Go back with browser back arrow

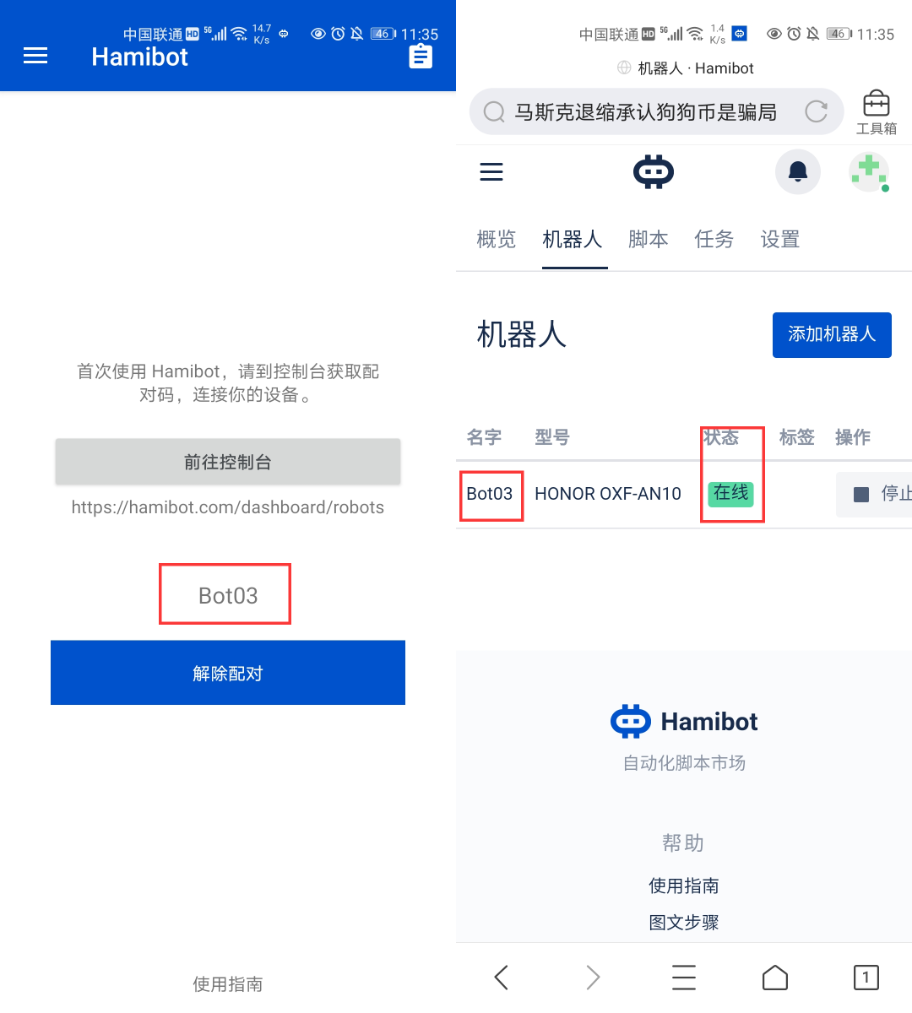[x=502, y=978]
